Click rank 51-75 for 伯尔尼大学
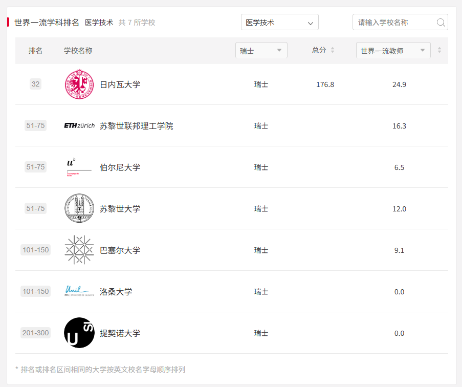Image resolution: width=462 pixels, height=387 pixels. pos(35,167)
